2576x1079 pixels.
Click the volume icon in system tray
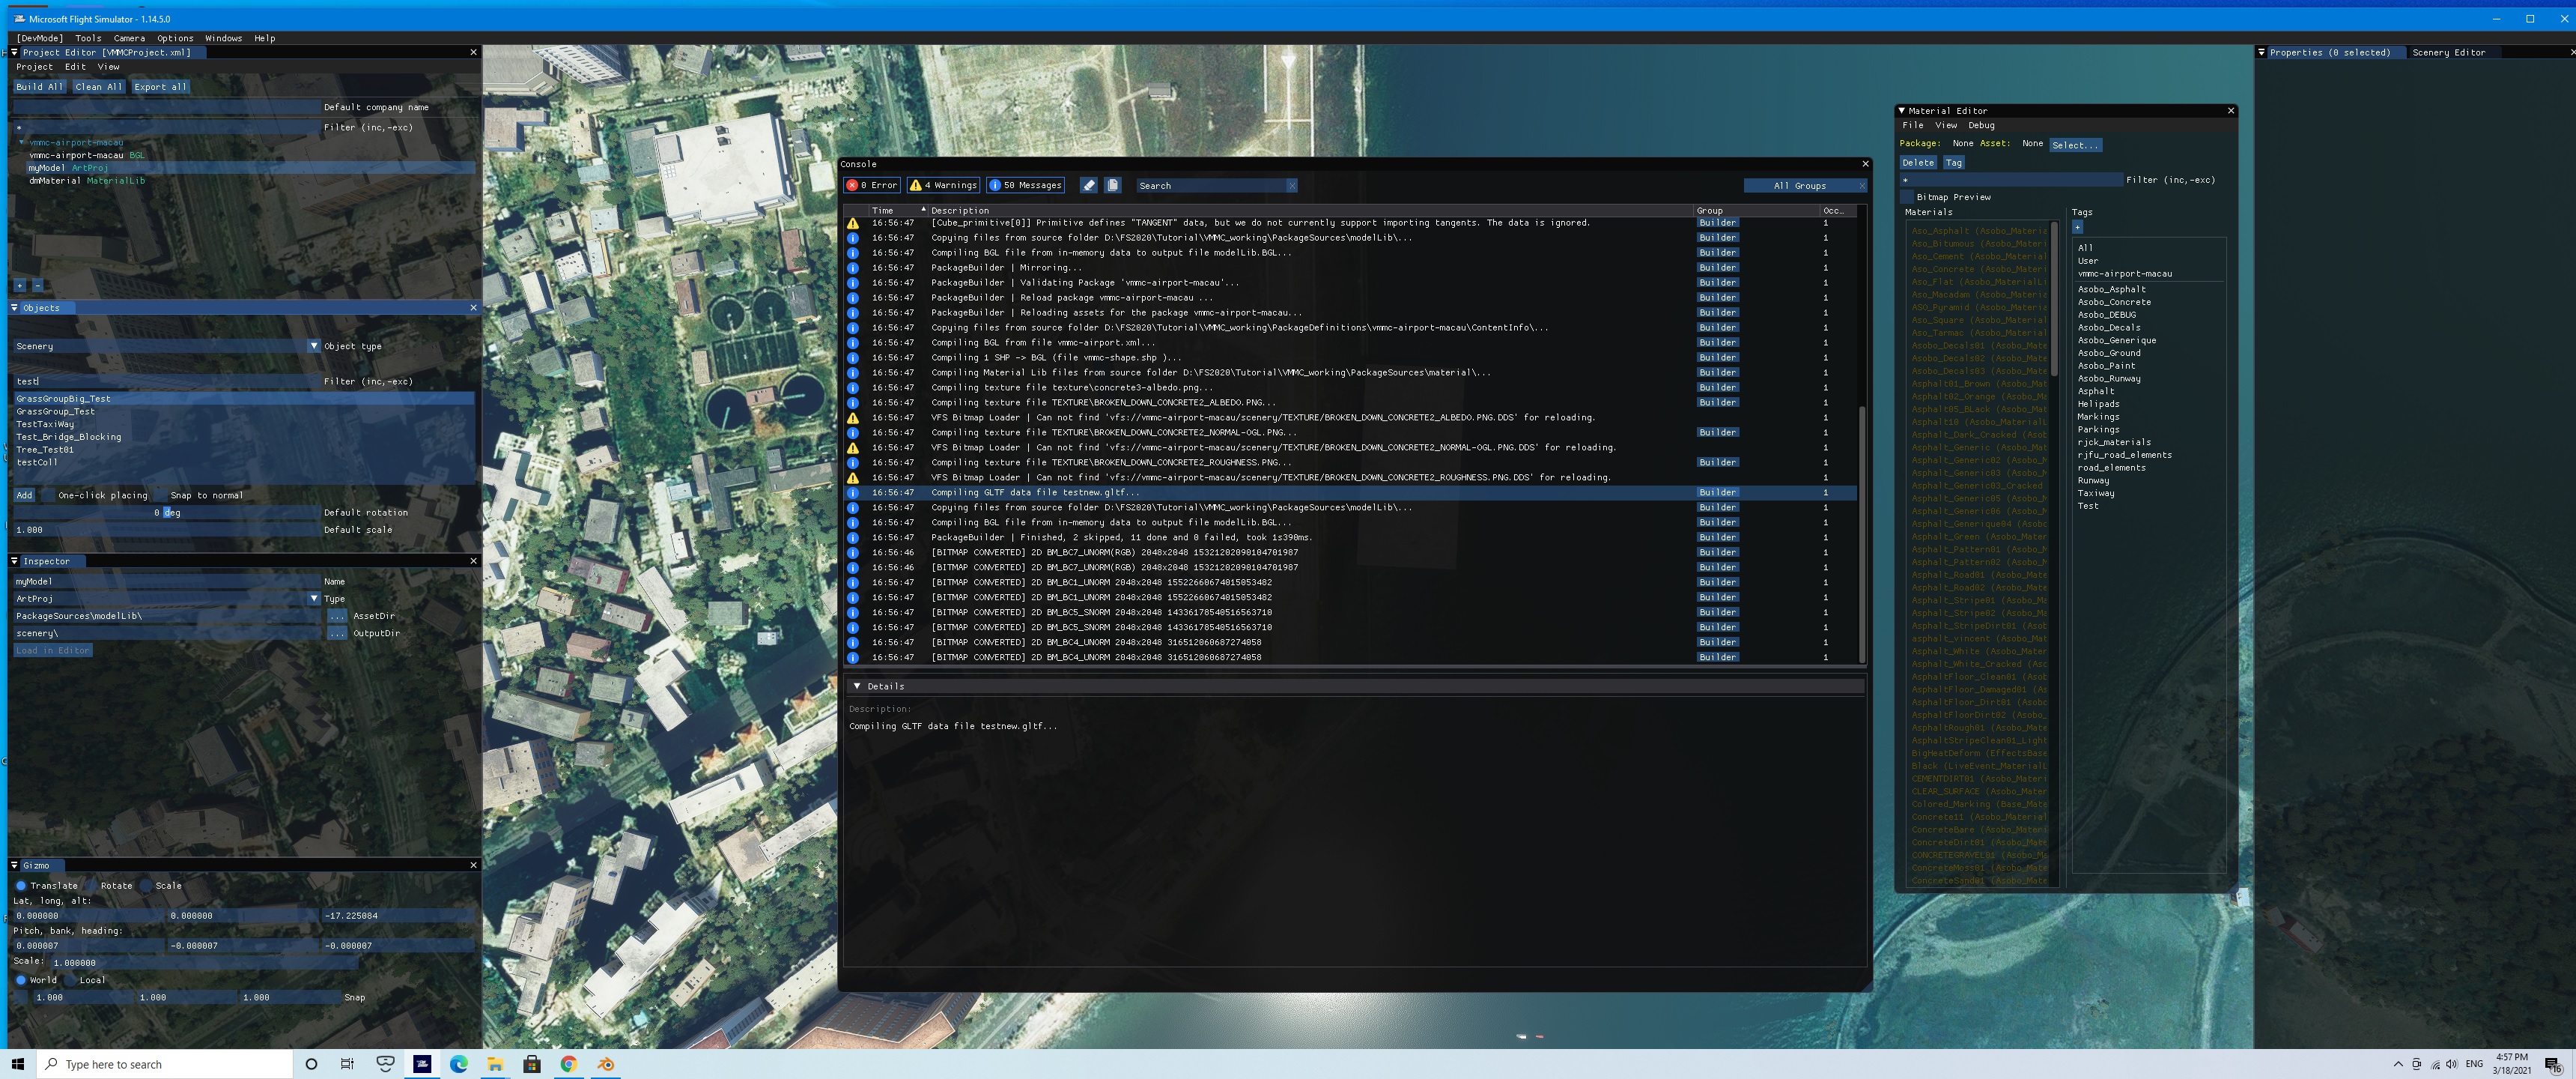click(x=2452, y=1064)
